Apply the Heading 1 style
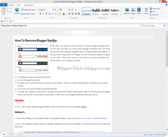 96,12
